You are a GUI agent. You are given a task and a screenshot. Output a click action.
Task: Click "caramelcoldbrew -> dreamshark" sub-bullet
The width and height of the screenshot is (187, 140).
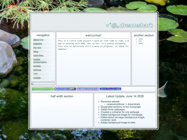point(123,104)
